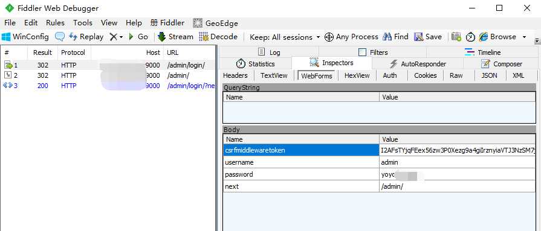Viewport: 541px width, 231px height.
Task: Click the GeoEdge menu item
Action: point(215,23)
